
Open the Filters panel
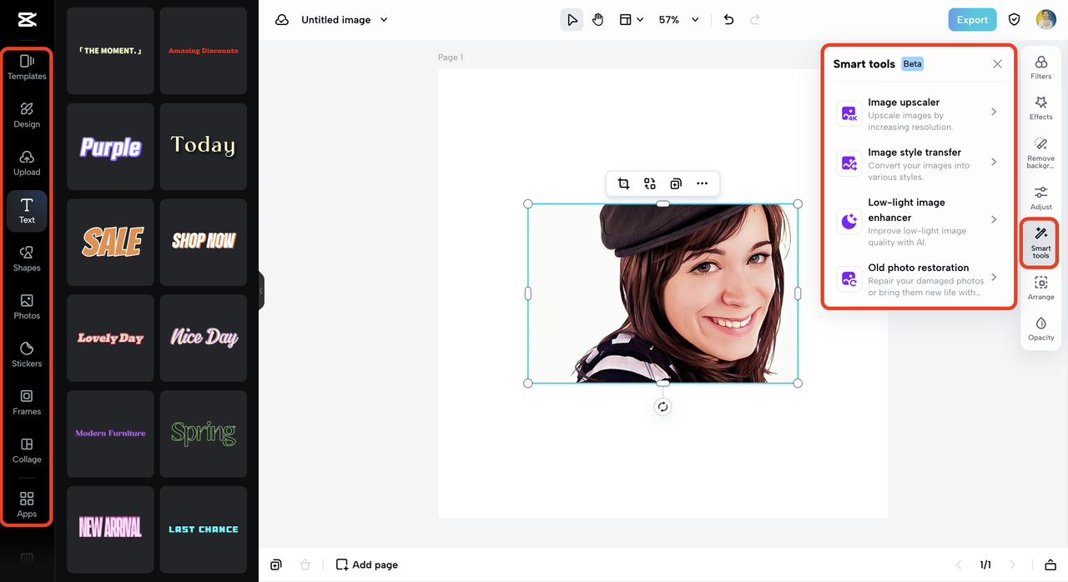tap(1040, 68)
